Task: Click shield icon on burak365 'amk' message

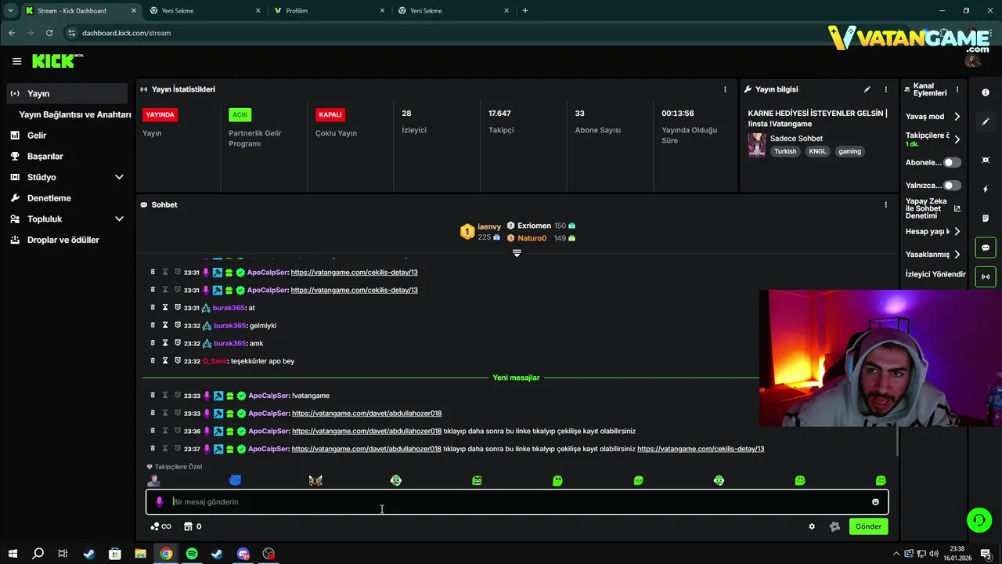Action: pyautogui.click(x=178, y=343)
